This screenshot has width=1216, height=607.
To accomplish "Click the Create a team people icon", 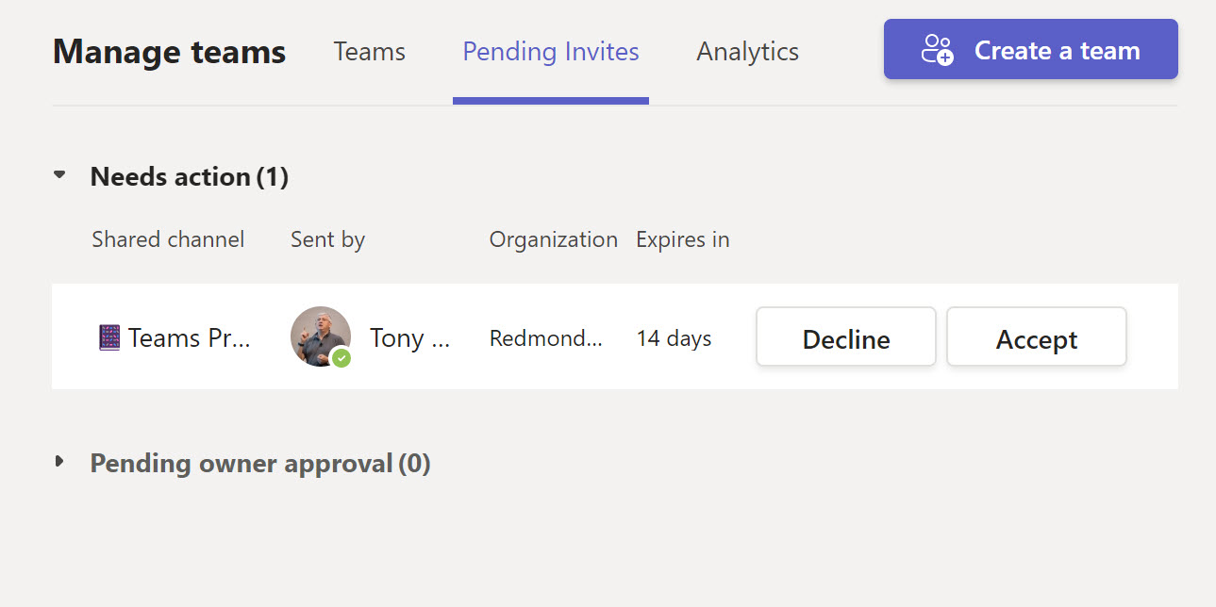I will click(935, 50).
